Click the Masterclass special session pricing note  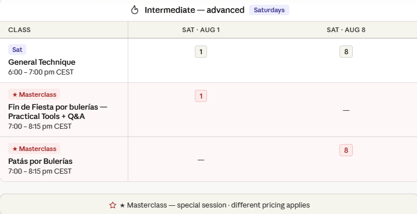[x=215, y=205]
